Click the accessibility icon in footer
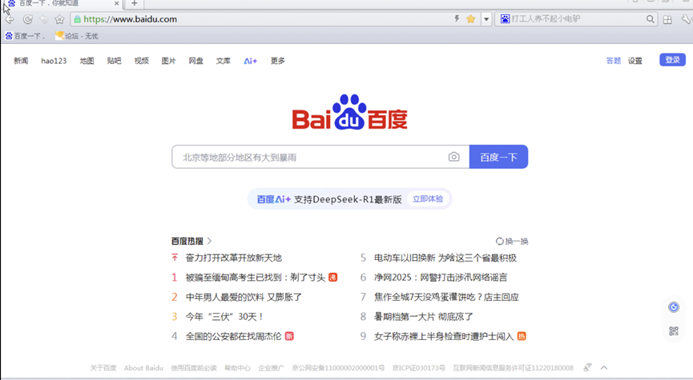This screenshot has width=693, height=380. coord(587,368)
